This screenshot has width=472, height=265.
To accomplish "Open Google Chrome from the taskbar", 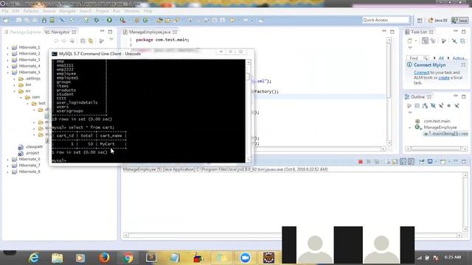I will click(x=128, y=258).
